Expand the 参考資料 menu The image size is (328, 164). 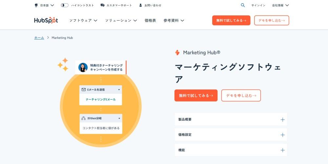click(174, 20)
